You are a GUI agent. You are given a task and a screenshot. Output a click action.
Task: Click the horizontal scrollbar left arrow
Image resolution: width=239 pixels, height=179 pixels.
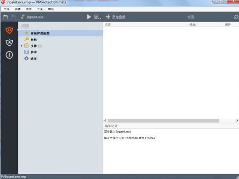click(x=105, y=121)
